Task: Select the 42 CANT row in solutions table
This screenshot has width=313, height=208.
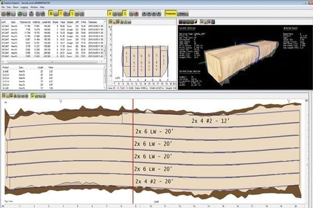Action: click(x=53, y=26)
